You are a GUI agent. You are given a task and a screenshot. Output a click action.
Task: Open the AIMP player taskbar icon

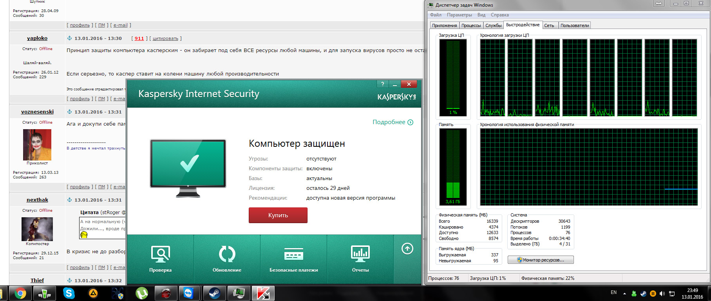point(93,293)
